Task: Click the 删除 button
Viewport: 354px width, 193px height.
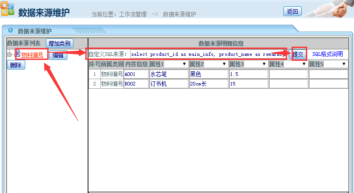Action: 16,65
